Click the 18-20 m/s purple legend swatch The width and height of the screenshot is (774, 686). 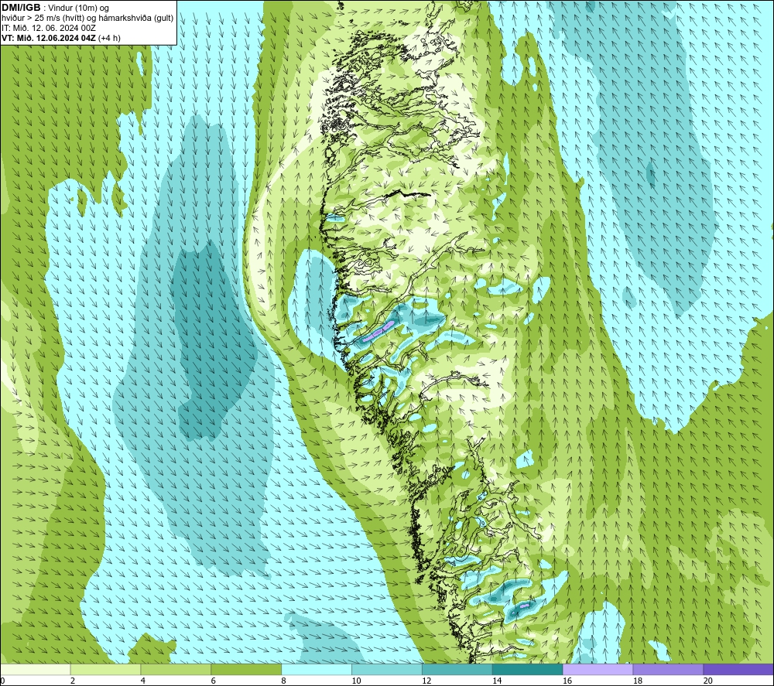(669, 669)
